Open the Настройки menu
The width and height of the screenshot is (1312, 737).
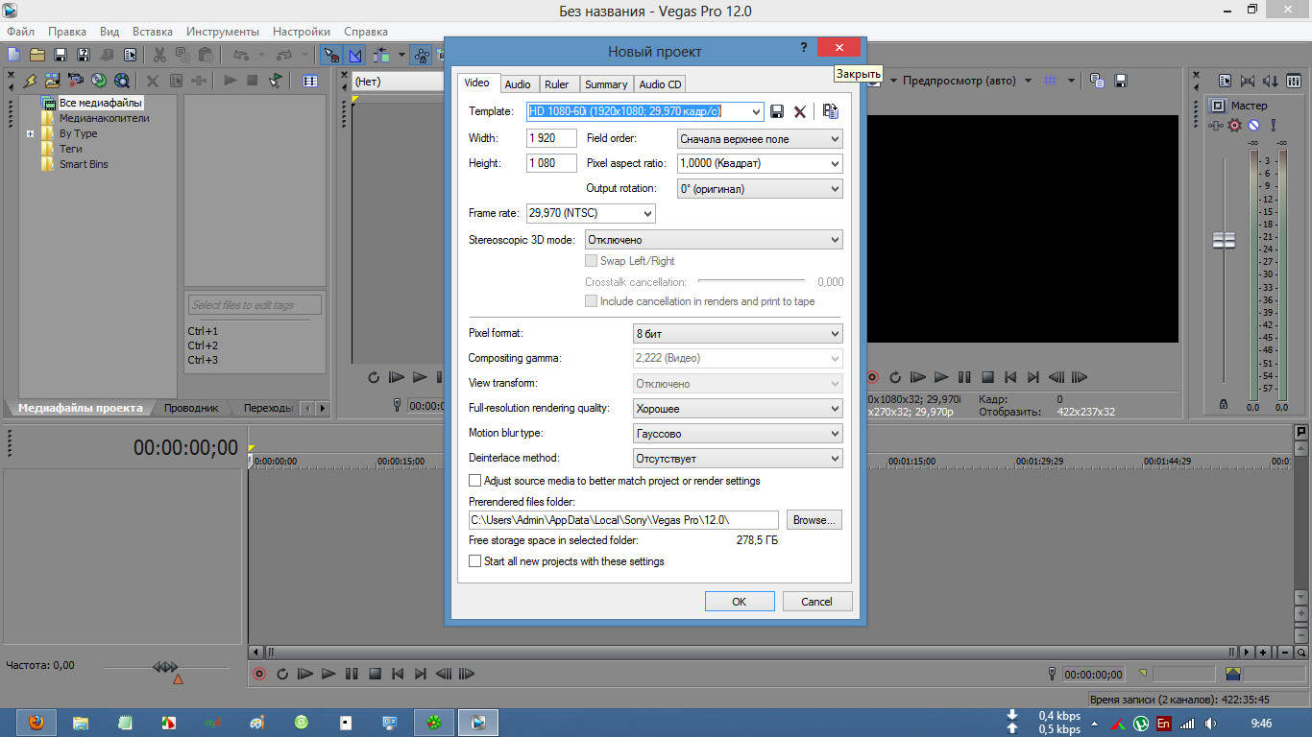302,32
